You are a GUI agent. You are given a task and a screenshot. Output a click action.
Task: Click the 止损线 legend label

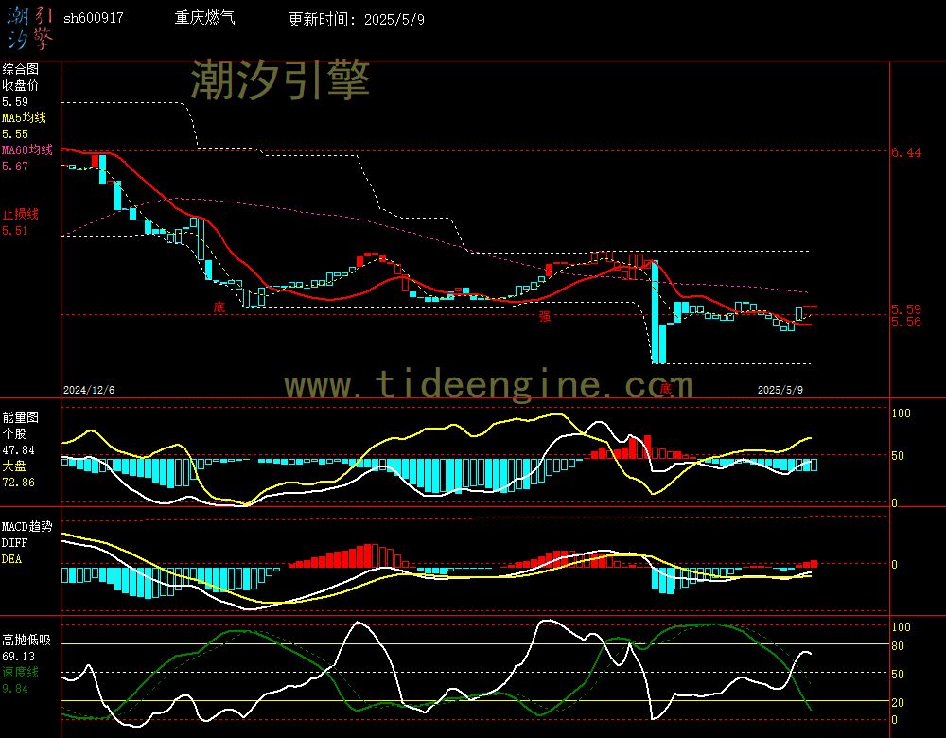pos(21,214)
